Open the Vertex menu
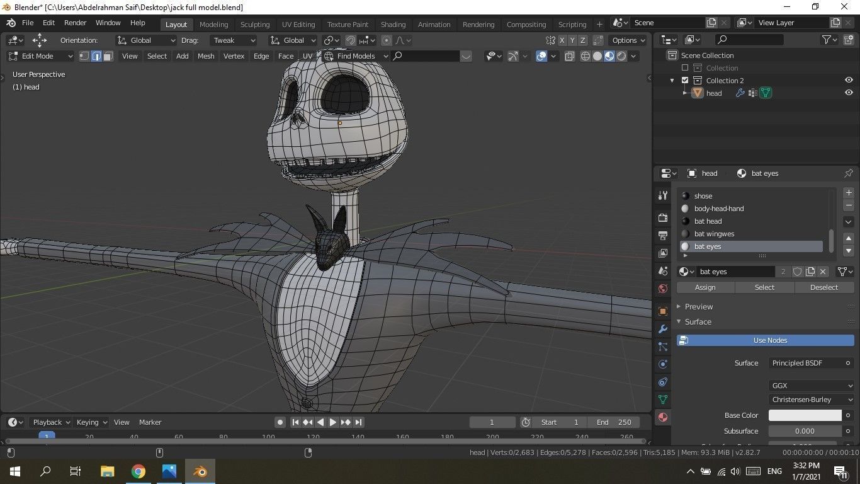 (234, 56)
